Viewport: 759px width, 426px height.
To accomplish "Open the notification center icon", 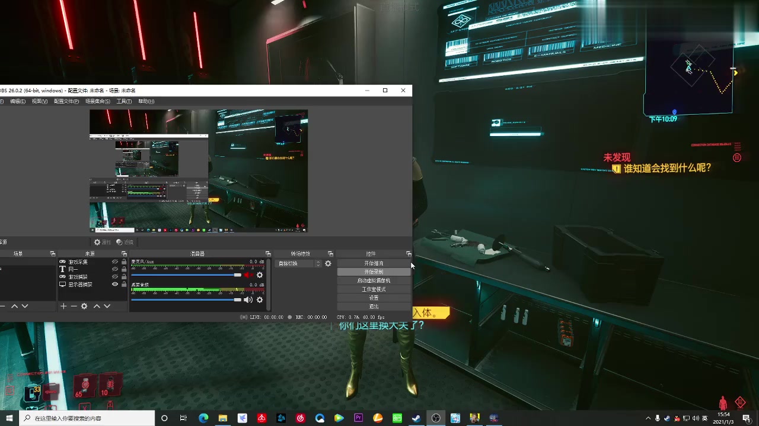I will (x=747, y=418).
